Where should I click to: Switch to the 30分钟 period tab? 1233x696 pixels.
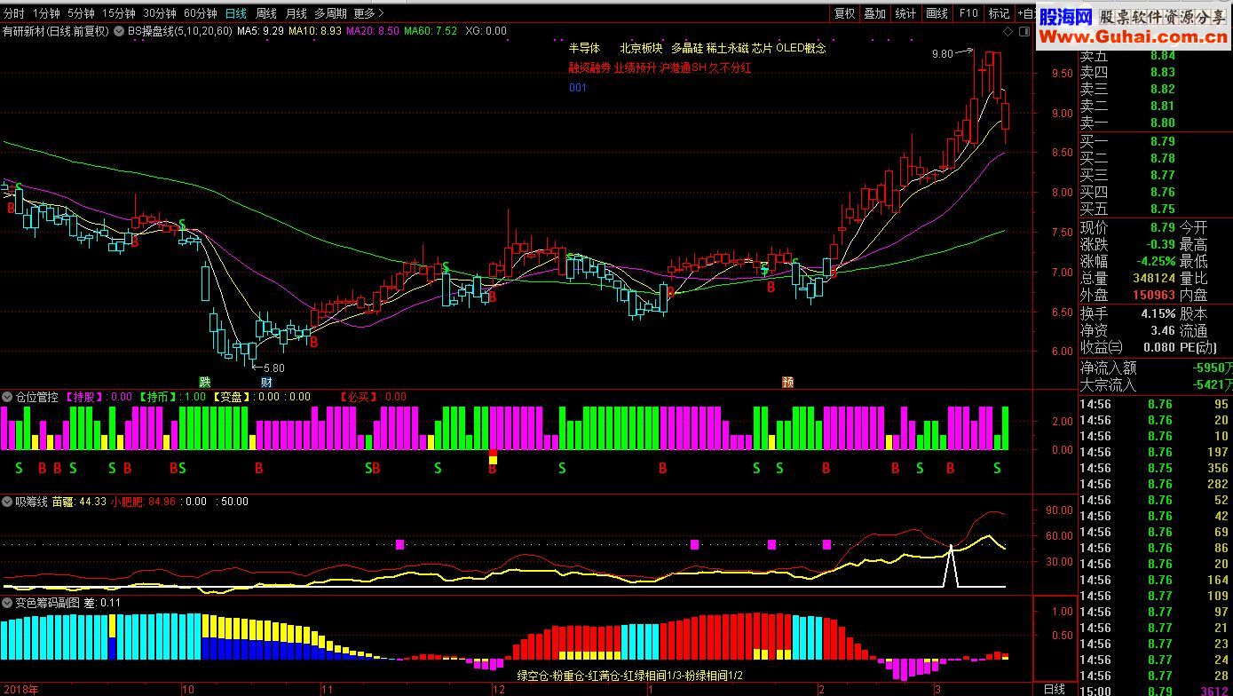[x=160, y=13]
